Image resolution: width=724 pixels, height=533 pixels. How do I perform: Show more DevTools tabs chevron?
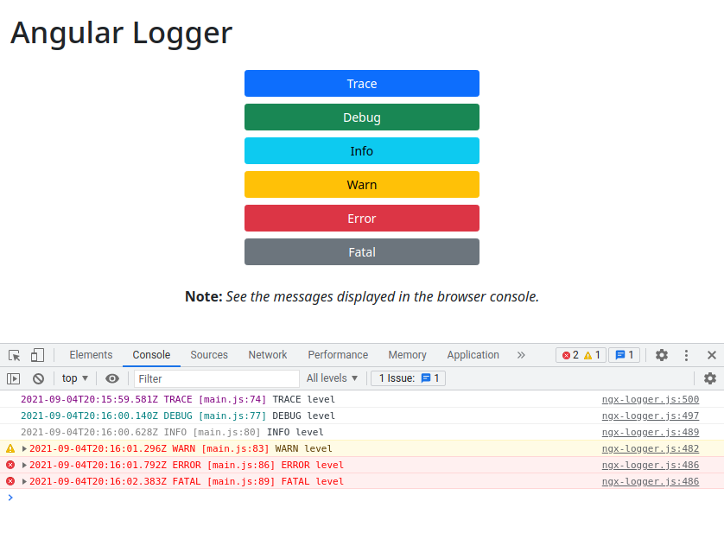[521, 355]
